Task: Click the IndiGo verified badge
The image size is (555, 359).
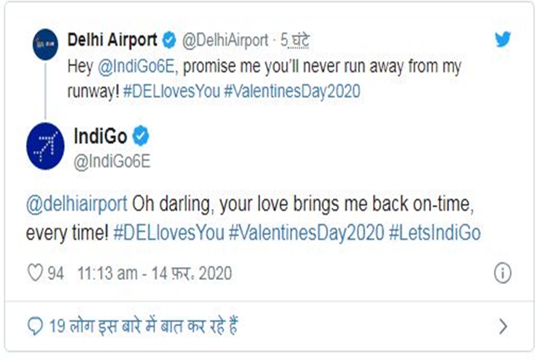Action: pyautogui.click(x=141, y=136)
